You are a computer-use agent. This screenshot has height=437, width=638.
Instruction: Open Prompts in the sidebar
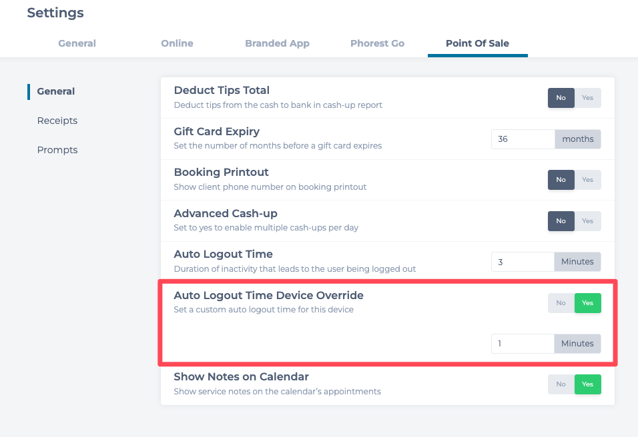pyautogui.click(x=57, y=150)
